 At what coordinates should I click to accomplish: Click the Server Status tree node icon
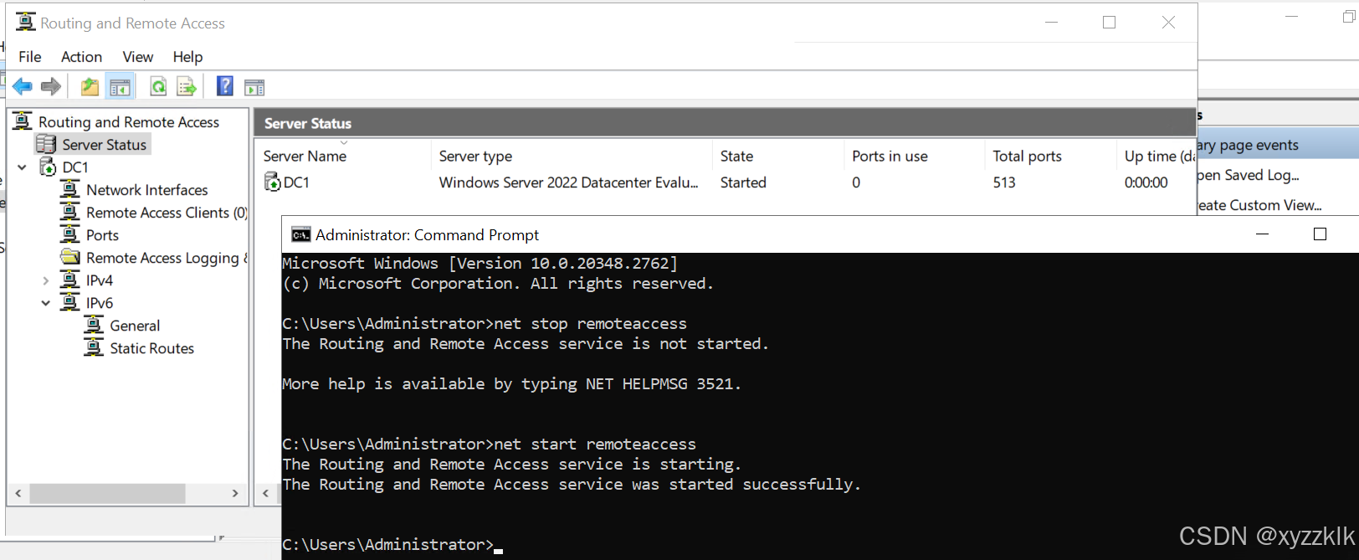coord(46,144)
